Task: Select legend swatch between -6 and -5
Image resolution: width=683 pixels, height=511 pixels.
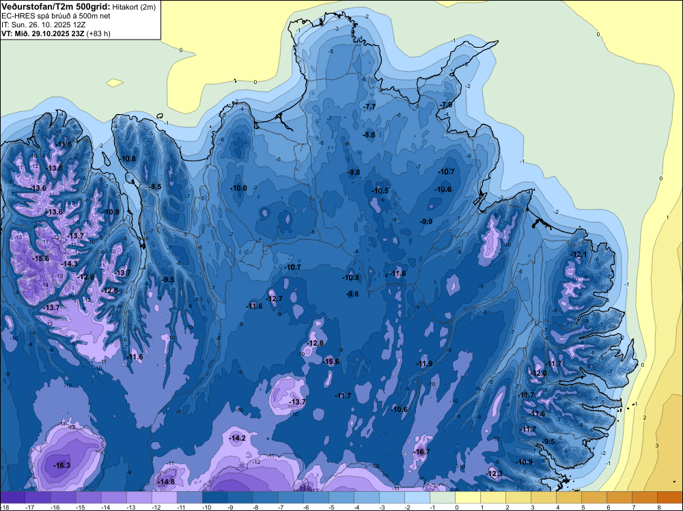Action: [x=316, y=497]
